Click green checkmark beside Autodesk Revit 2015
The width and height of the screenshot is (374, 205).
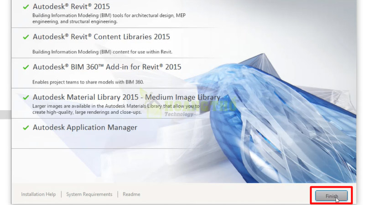(26, 7)
